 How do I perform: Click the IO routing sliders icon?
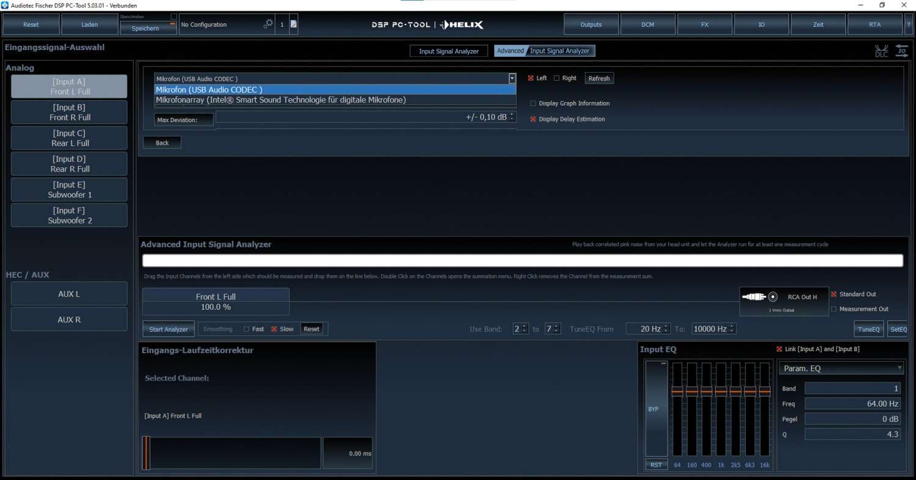(x=901, y=51)
